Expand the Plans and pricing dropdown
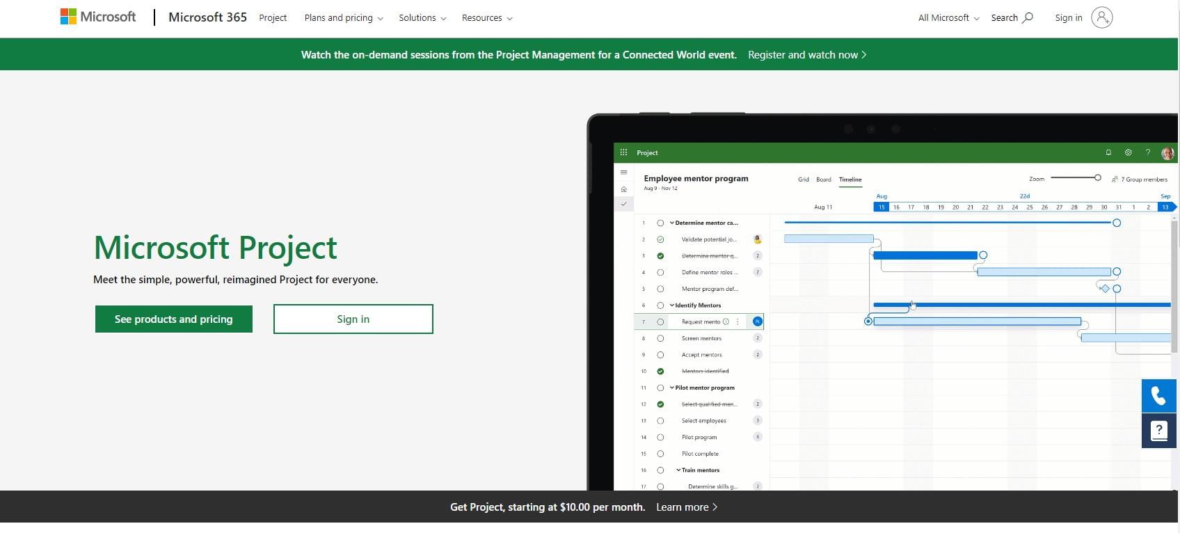This screenshot has height=533, width=1180. coord(344,18)
